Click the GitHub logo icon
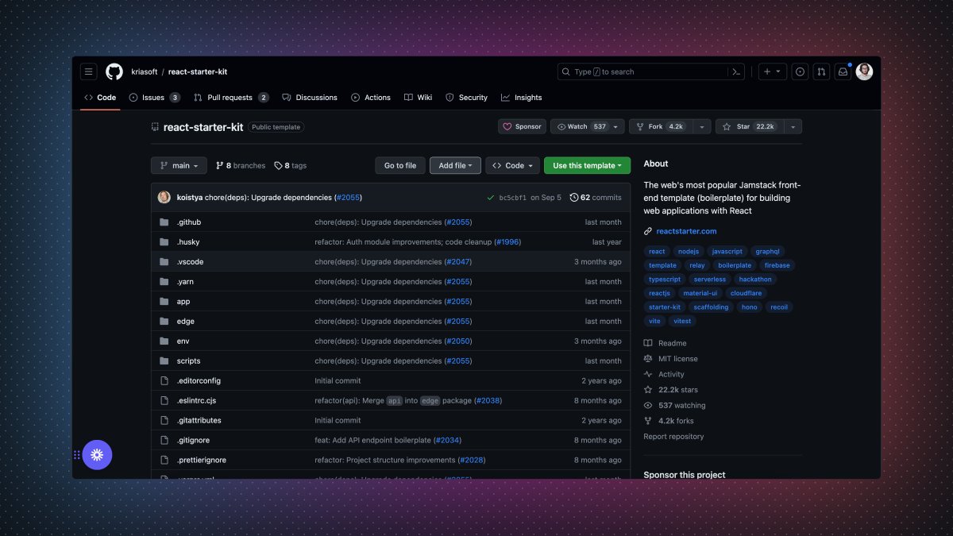The width and height of the screenshot is (953, 536). click(x=114, y=71)
